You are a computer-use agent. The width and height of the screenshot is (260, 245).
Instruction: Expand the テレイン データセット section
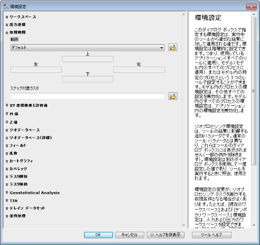click(25, 208)
